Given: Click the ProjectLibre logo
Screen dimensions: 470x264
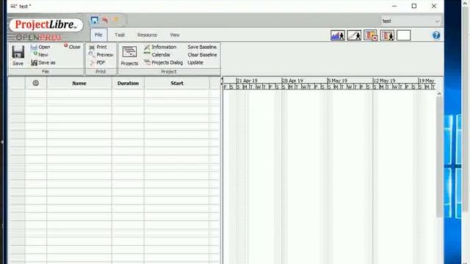Looking at the screenshot, I should point(46,24).
